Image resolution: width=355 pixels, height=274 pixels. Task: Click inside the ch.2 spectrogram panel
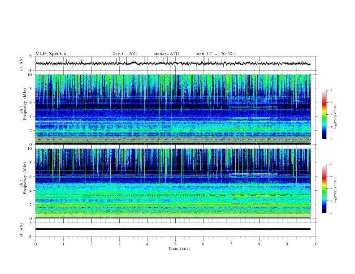coord(173,184)
